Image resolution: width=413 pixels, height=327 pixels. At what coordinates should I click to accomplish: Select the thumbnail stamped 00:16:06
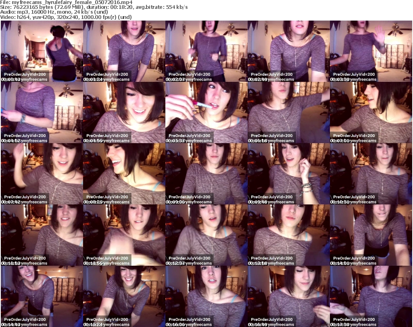pyautogui.click(x=206, y=296)
